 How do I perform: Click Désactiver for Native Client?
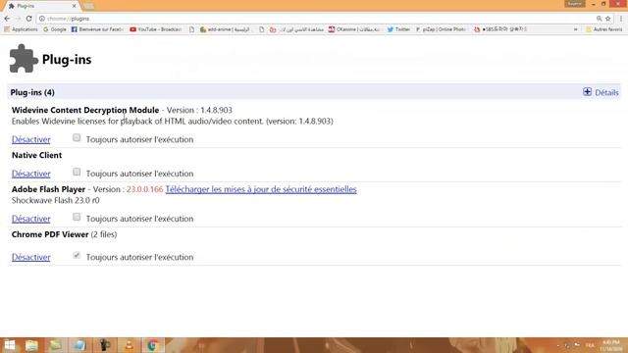[x=30, y=174]
